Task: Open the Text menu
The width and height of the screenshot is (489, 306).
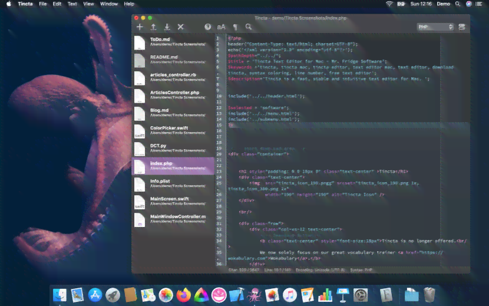Action: pos(72,4)
